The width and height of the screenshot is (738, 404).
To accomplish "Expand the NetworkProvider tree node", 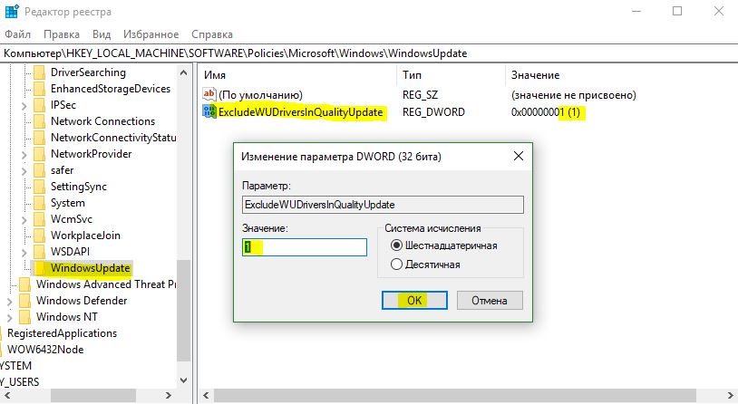I will click(x=24, y=155).
